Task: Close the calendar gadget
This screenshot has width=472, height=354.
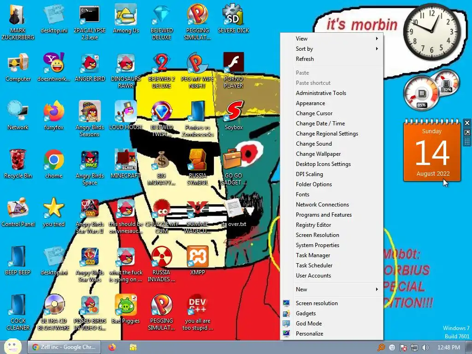Action: point(467,123)
